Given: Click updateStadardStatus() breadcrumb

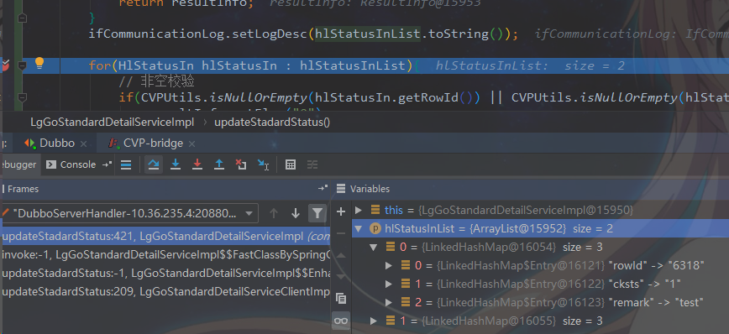Looking at the screenshot, I should point(272,123).
